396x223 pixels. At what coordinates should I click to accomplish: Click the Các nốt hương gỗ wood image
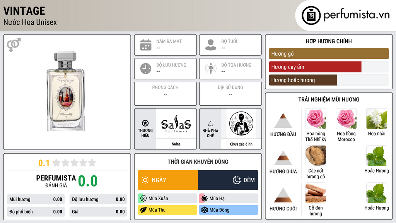point(316,156)
